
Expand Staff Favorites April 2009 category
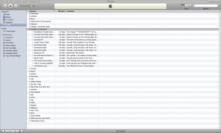coord(30,118)
